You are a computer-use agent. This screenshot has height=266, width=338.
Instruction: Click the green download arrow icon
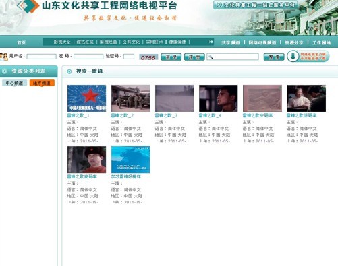tap(293, 57)
